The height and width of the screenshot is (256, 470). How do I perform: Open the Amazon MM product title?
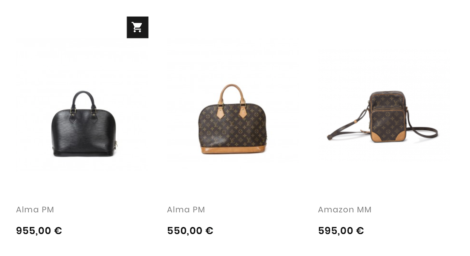pos(345,210)
